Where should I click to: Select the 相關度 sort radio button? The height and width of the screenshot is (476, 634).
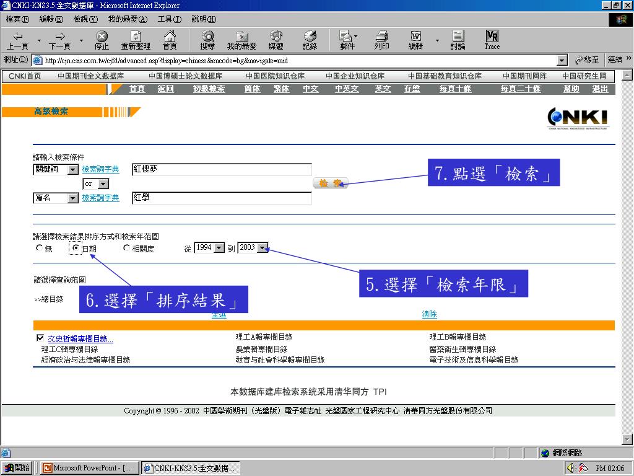pos(126,248)
